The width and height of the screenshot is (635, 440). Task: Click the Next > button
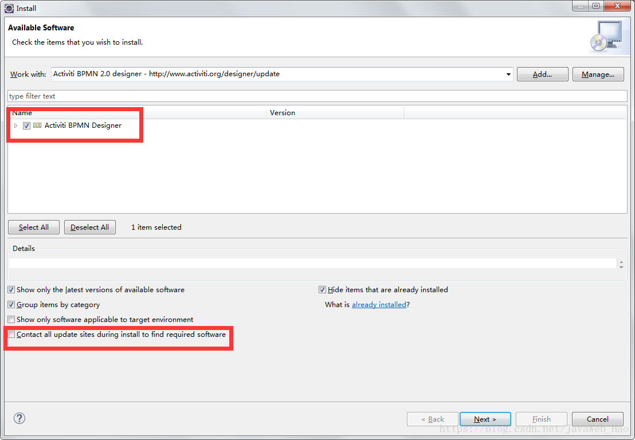tap(485, 419)
